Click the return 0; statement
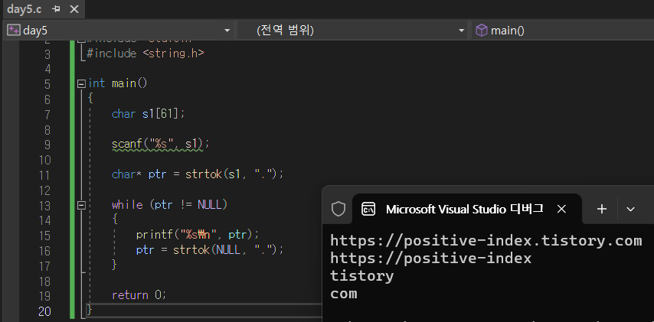Viewport: 654px width, 322px height. tap(139, 295)
